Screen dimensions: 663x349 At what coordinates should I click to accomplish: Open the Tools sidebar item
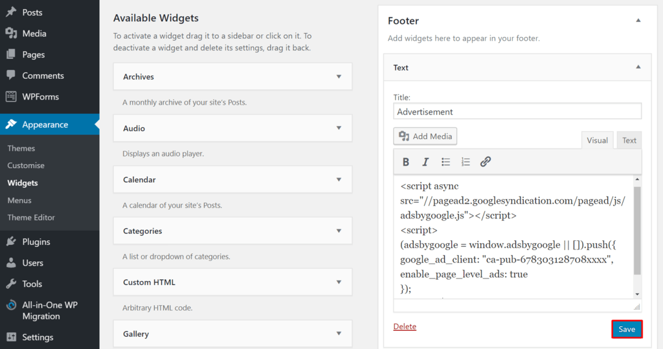coord(32,284)
